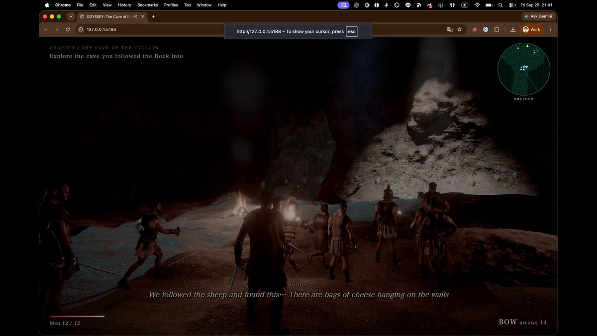Close the ODYSSEY tab

[x=142, y=16]
